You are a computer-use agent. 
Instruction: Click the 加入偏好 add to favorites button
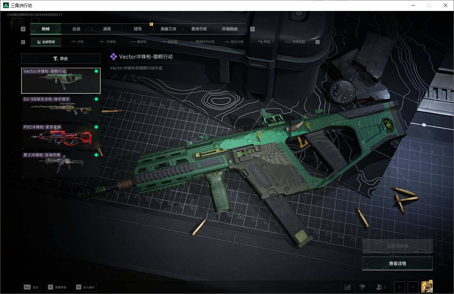point(86,287)
